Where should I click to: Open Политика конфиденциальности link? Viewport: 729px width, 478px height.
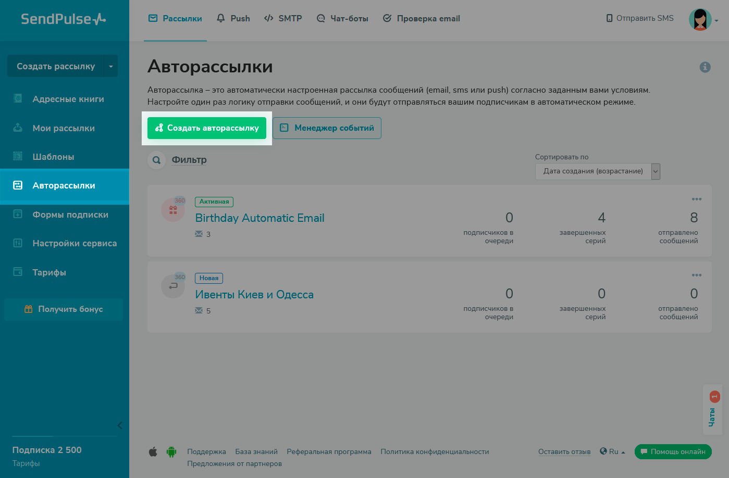435,452
